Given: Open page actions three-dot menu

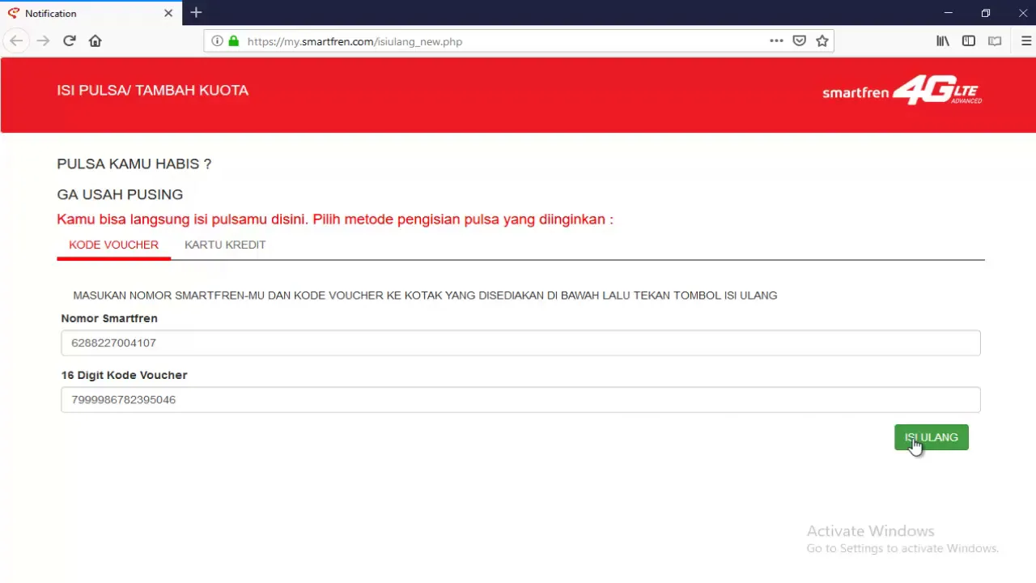Looking at the screenshot, I should tap(776, 40).
